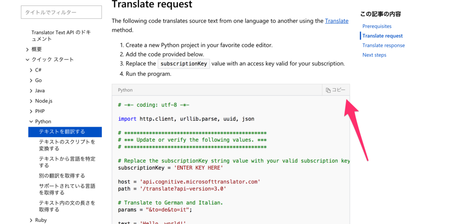Collapse the クイック スタート section
This screenshot has width=468, height=224.
(27, 60)
